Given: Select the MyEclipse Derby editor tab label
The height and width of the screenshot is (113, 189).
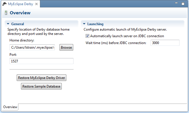Looking at the screenshot, I should [20, 4].
